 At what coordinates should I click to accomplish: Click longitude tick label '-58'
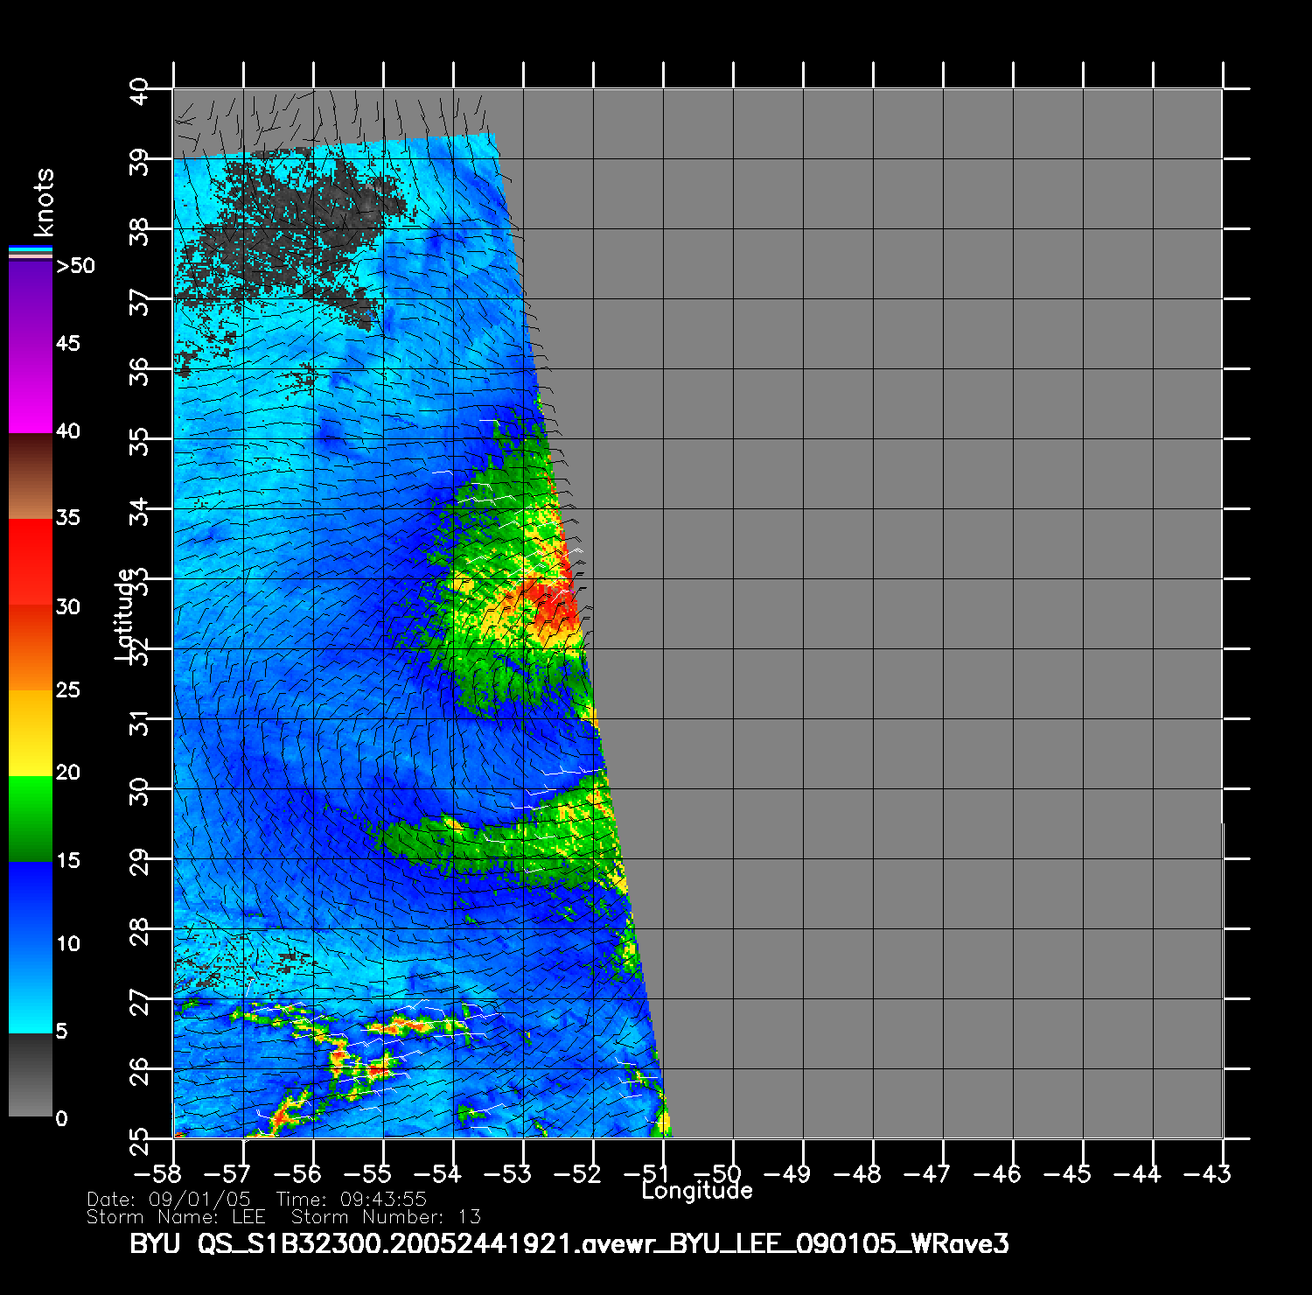point(157,1173)
